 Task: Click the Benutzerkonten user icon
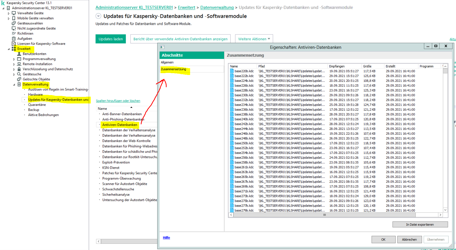coord(19,54)
